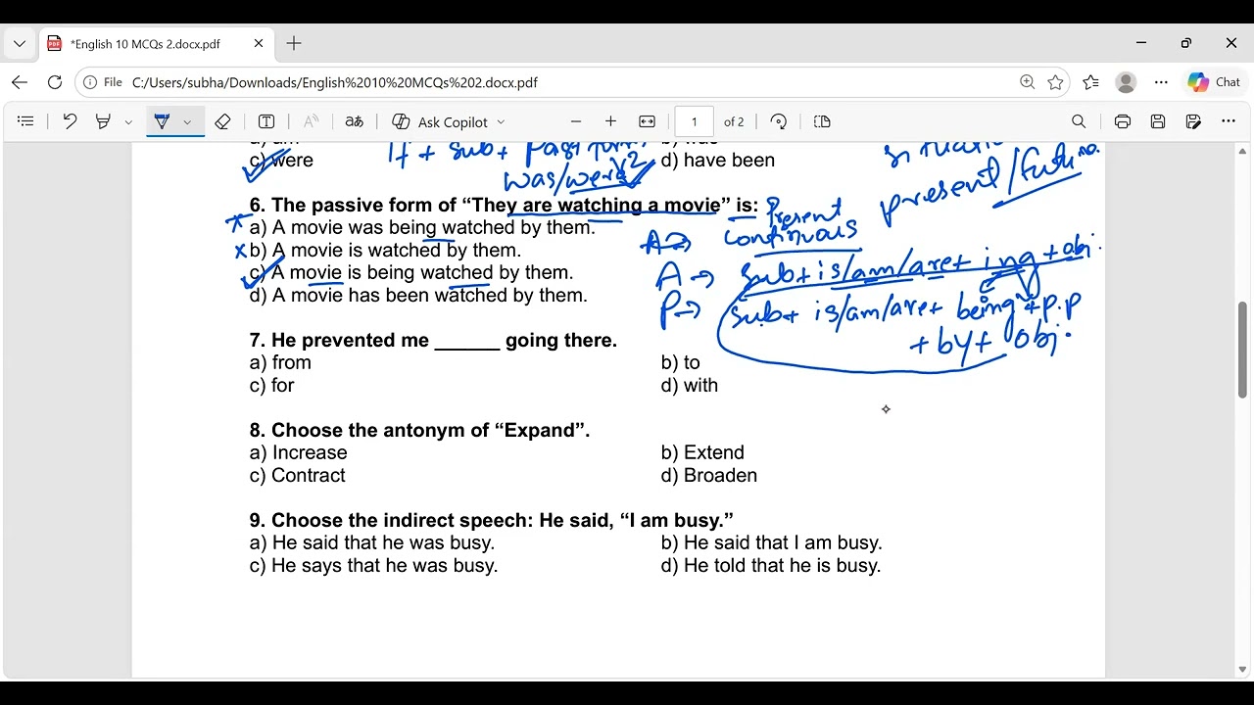Click Ask Copilot in PDF toolbar
Image resolution: width=1254 pixels, height=705 pixels.
440,121
